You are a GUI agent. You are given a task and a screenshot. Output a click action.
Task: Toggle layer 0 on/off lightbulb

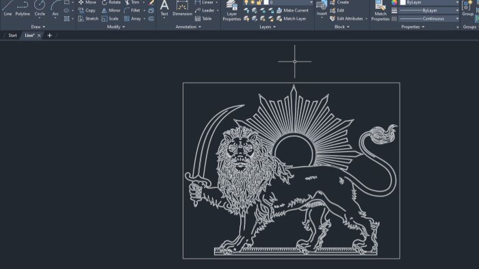click(246, 3)
